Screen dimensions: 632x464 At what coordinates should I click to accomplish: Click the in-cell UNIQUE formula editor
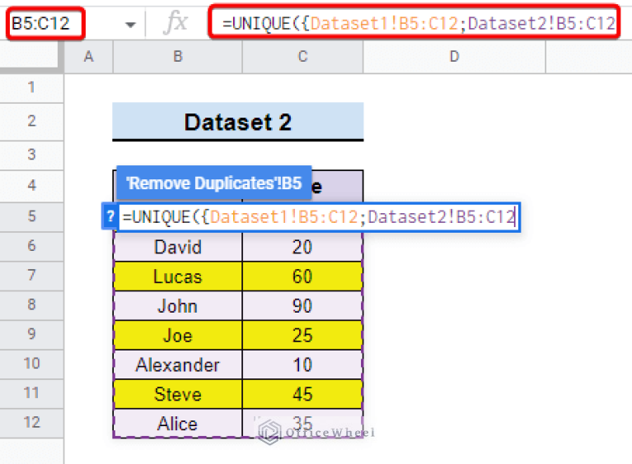[318, 217]
